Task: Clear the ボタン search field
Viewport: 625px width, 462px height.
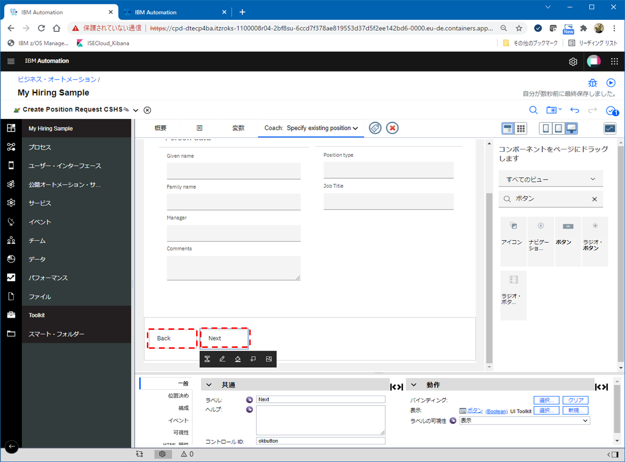Action: tap(595, 199)
